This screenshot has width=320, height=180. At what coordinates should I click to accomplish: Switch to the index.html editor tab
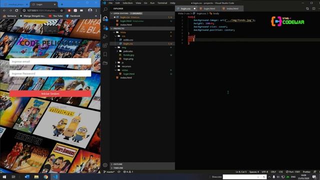point(232,8)
